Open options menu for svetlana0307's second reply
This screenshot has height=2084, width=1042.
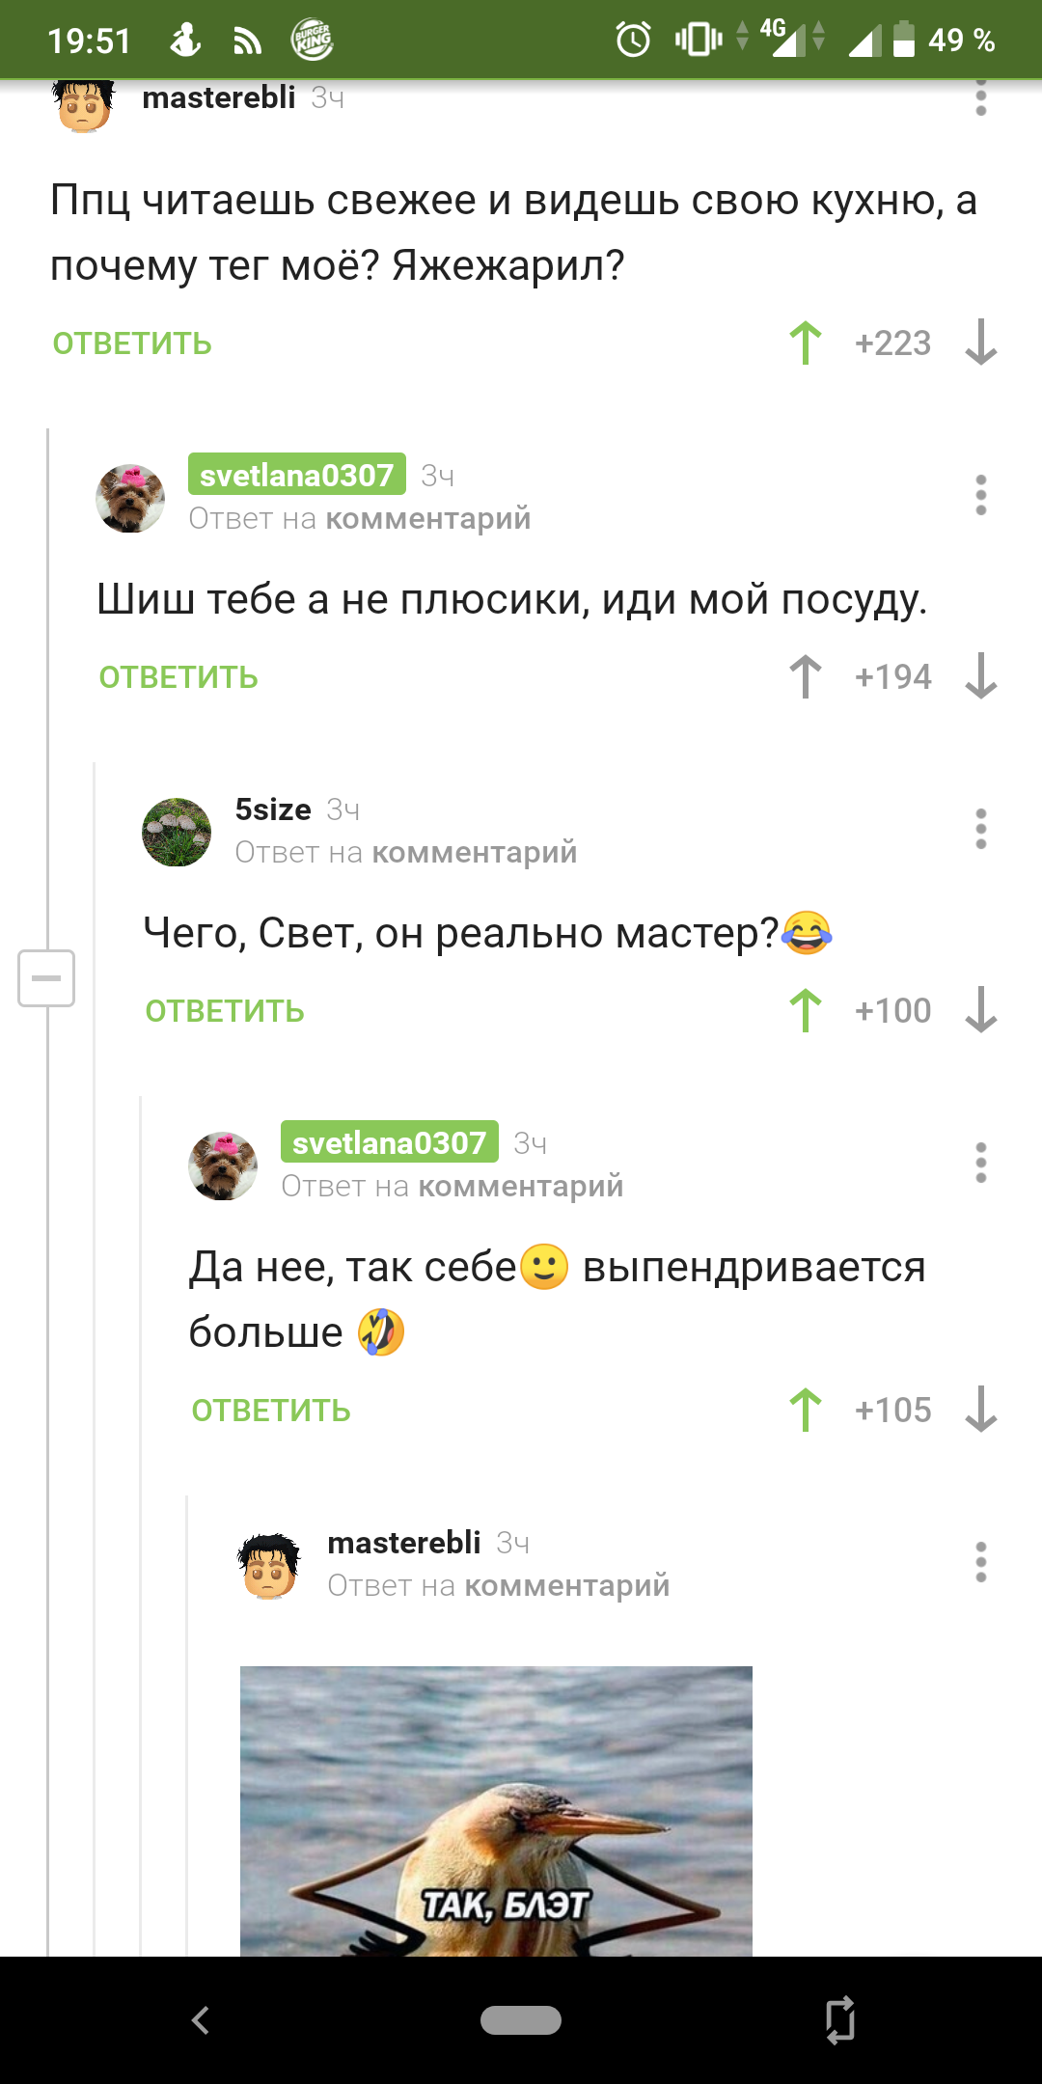981,1163
